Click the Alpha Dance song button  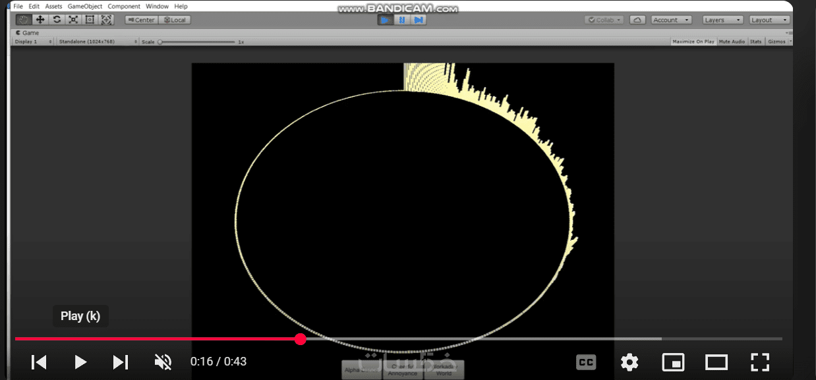click(361, 369)
